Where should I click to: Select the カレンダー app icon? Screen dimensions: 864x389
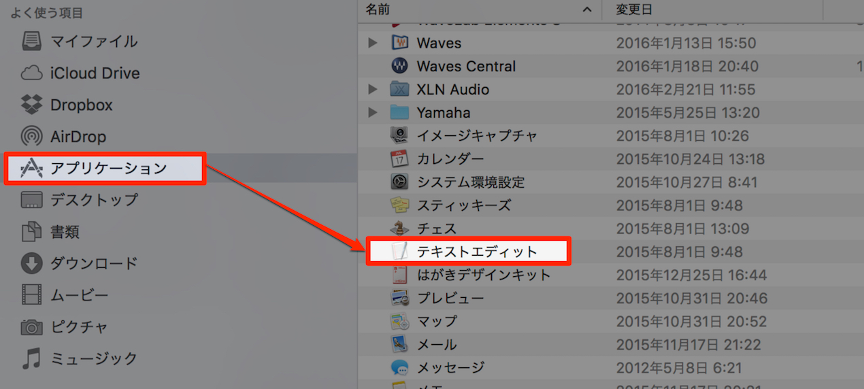[x=399, y=158]
